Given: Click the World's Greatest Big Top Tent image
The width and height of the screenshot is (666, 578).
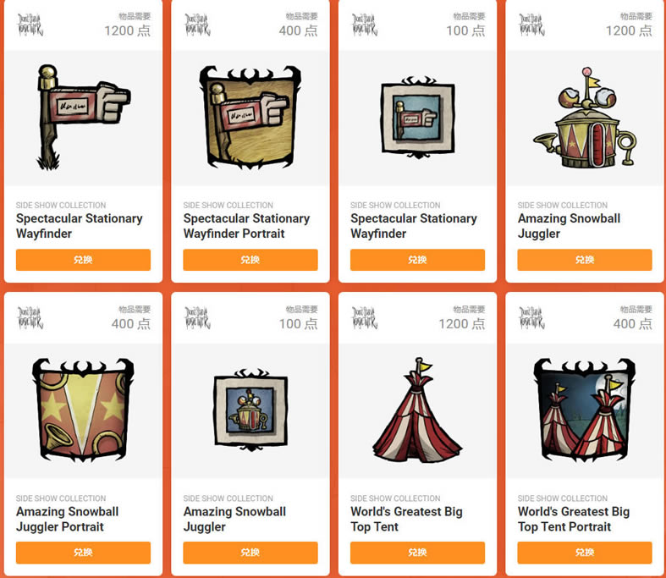Looking at the screenshot, I should (417, 410).
